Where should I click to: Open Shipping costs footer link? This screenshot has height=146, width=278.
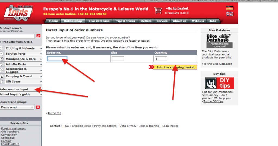click(81, 126)
